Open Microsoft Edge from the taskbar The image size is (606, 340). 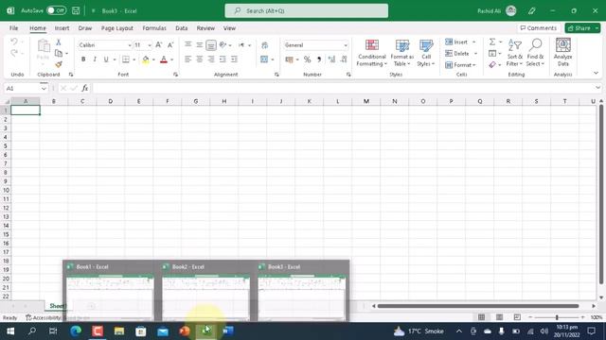tap(76, 331)
